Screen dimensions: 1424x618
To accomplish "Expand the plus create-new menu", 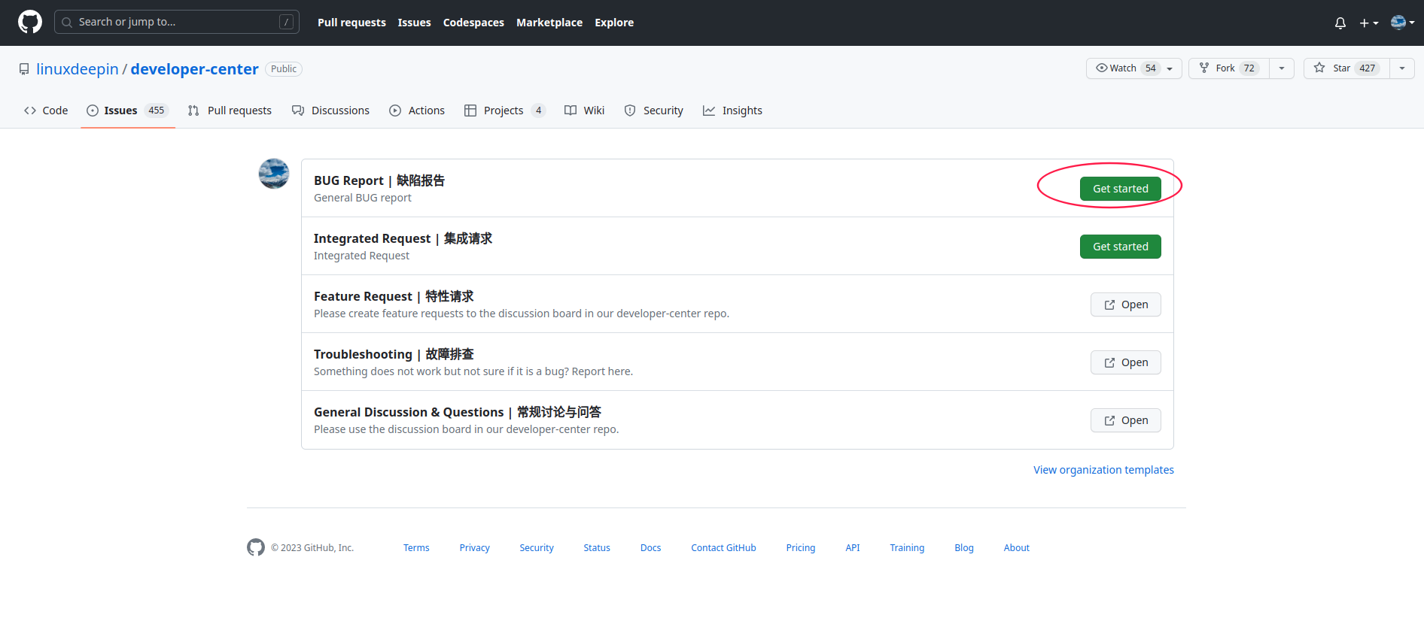I will coord(1369,23).
